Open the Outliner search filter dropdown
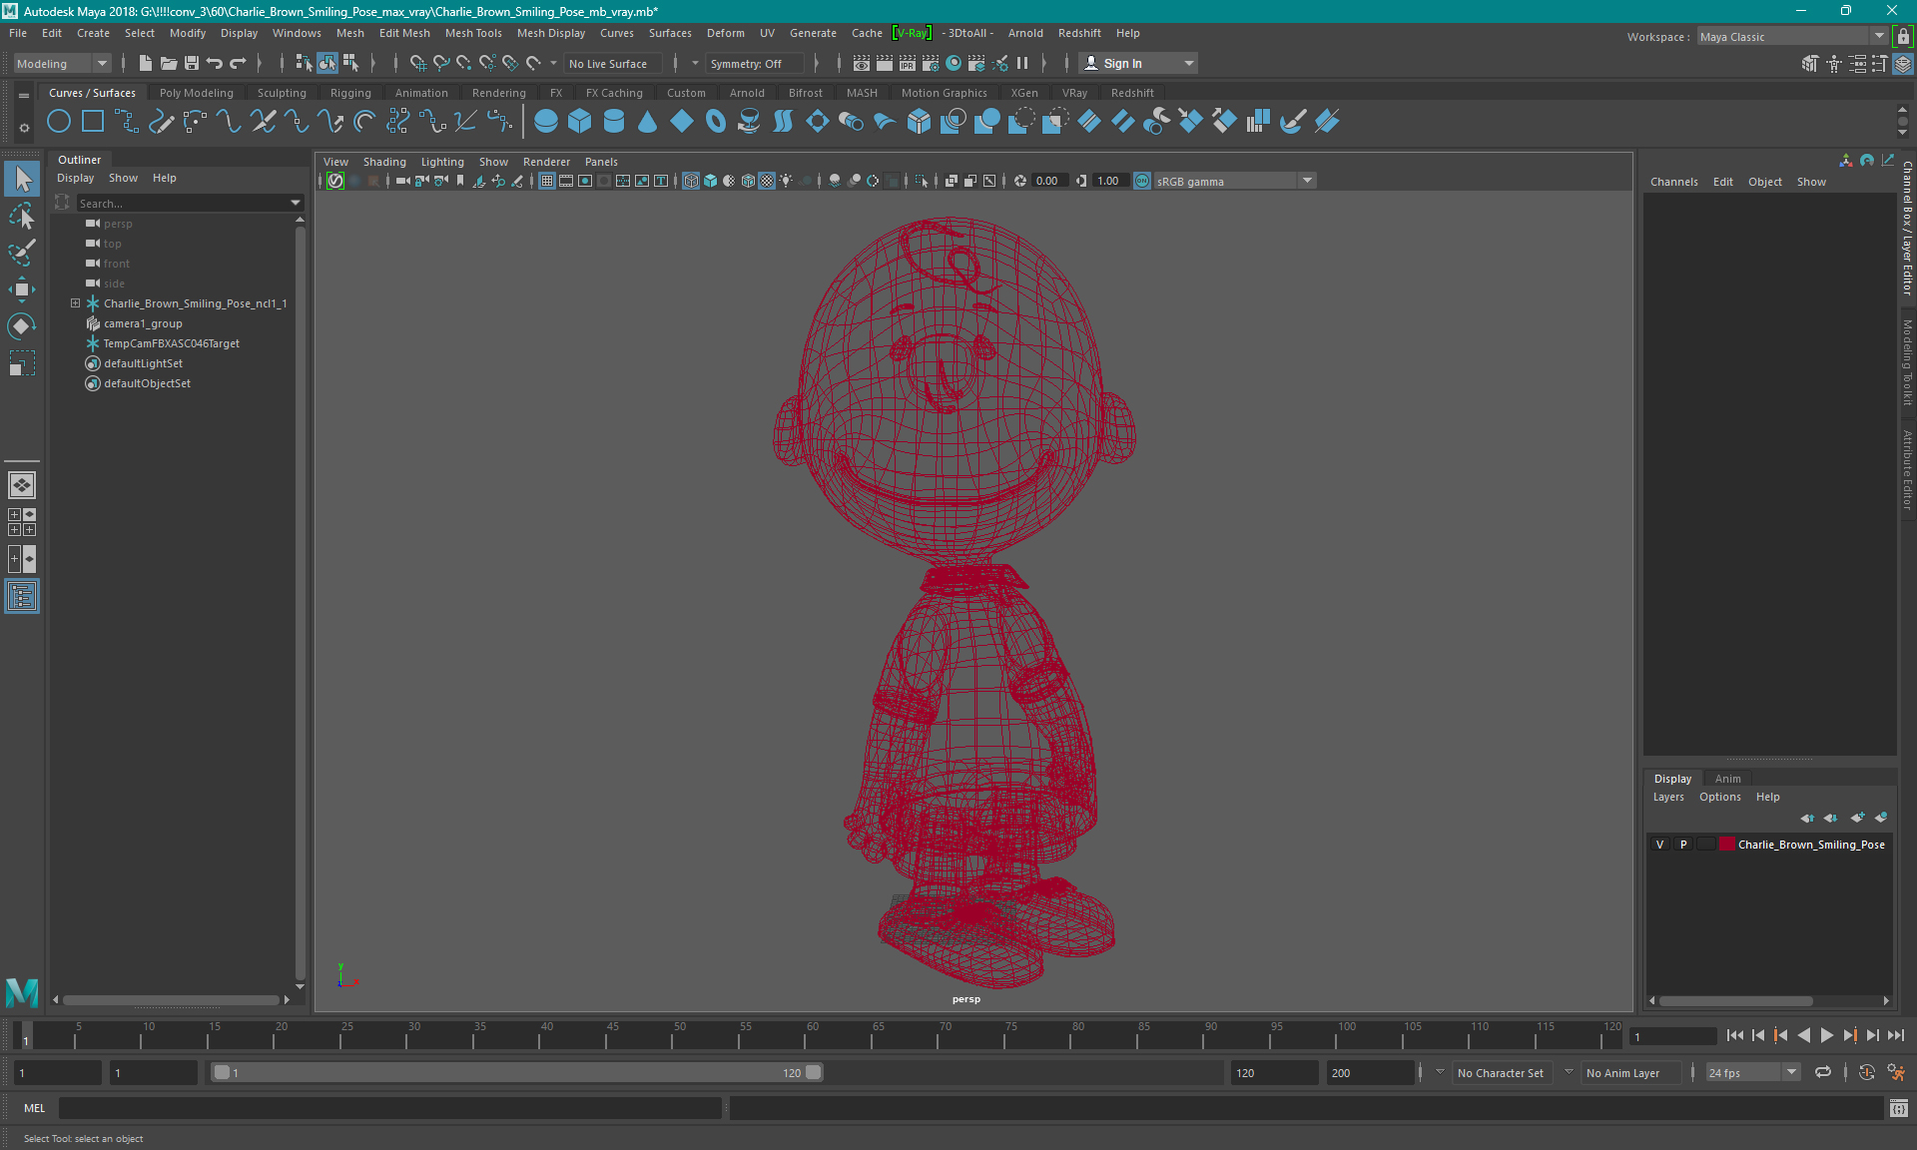The width and height of the screenshot is (1917, 1150). click(296, 203)
